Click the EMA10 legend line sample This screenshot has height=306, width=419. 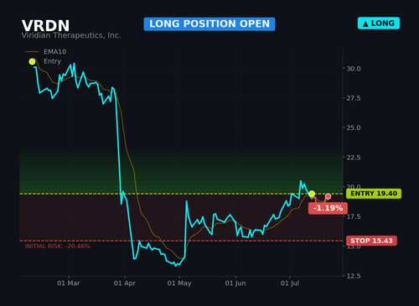coord(32,52)
